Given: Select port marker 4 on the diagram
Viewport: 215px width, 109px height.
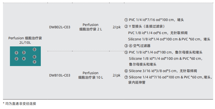Looking at the screenshot, I should click(24, 59).
